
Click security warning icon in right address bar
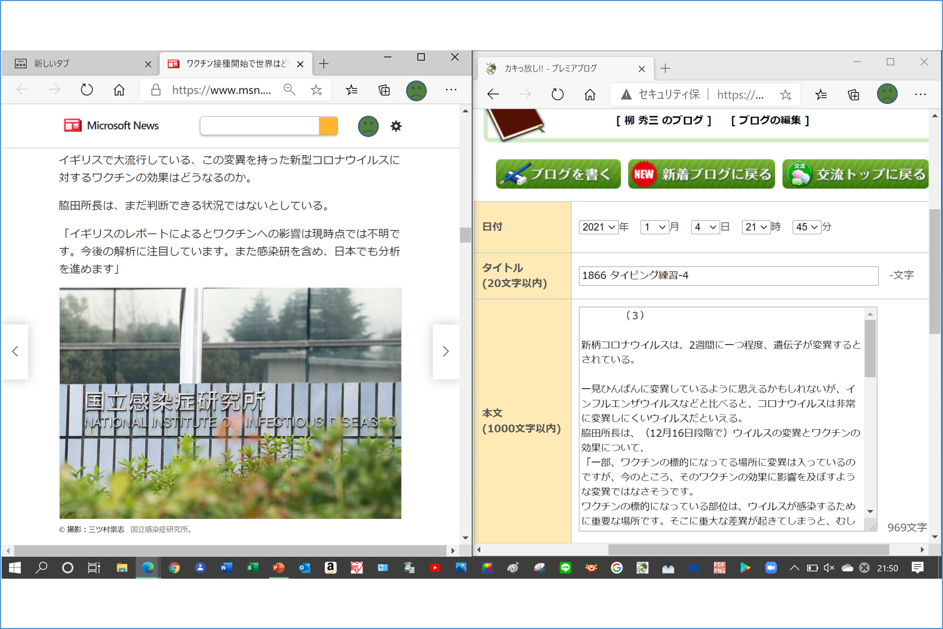tap(626, 94)
